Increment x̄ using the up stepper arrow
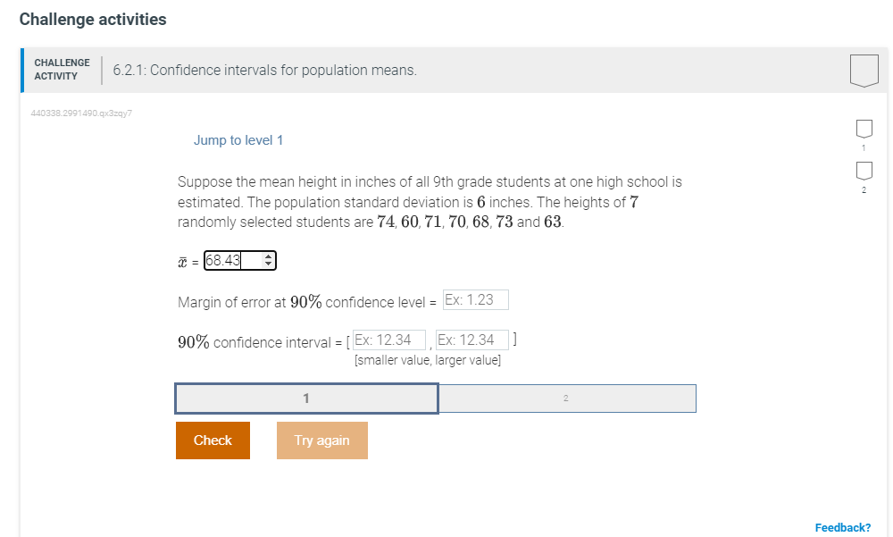 267,256
